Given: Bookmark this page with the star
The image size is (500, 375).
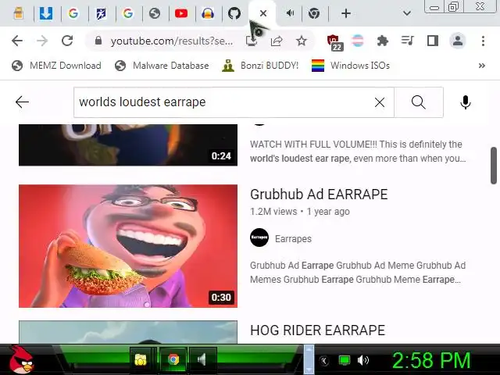Looking at the screenshot, I should [302, 41].
